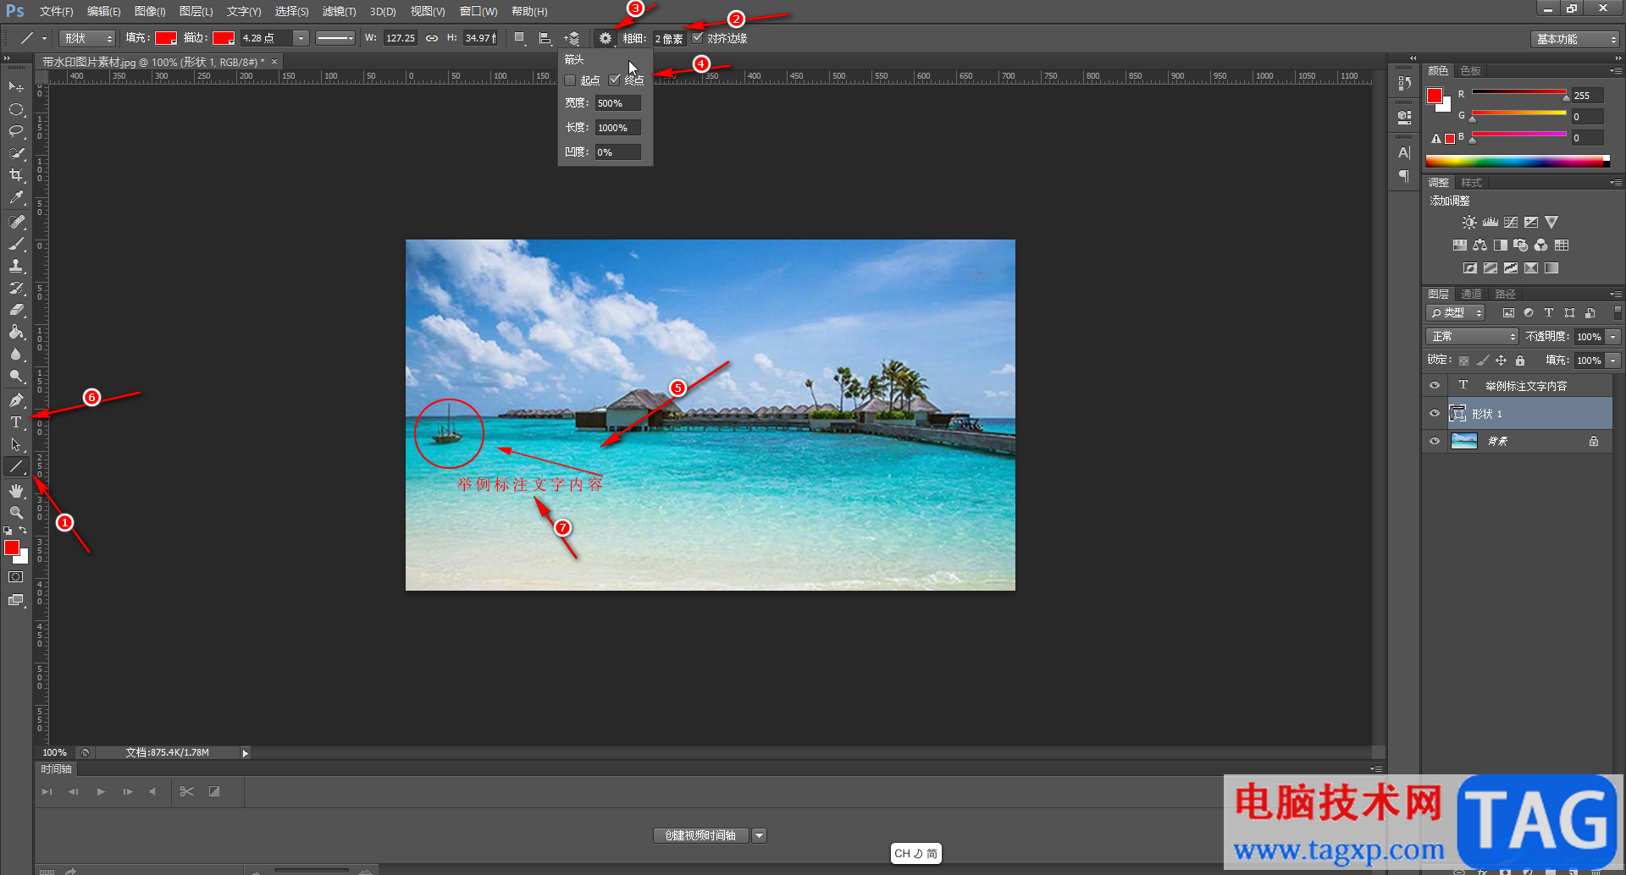The height and width of the screenshot is (875, 1626).
Task: Hide the 形状 1 layer
Action: coord(1435,413)
